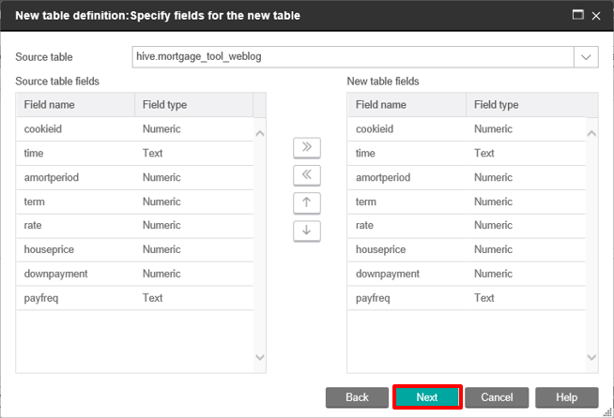This screenshot has width=614, height=418.
Task: Select houseprice in the source table fields
Action: pyautogui.click(x=134, y=249)
